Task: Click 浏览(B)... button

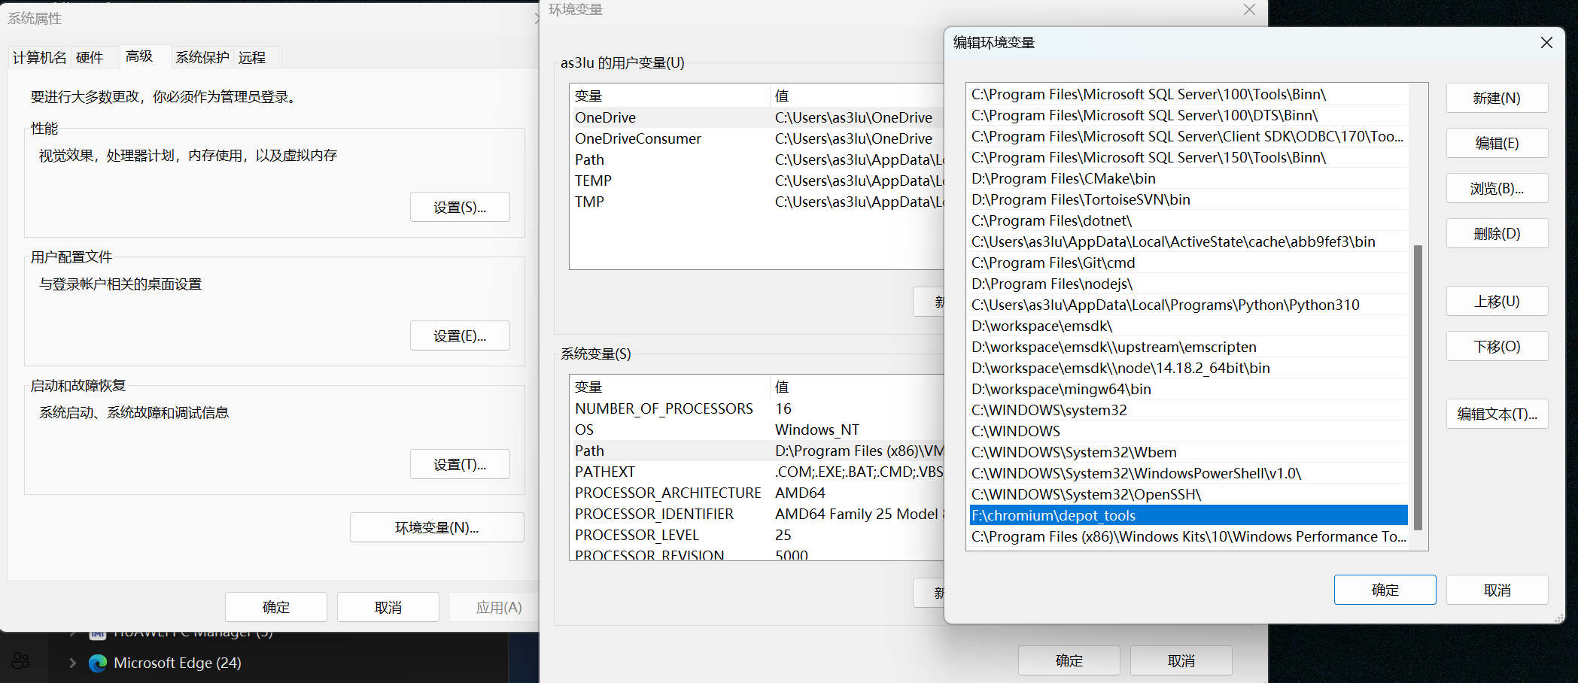Action: pos(1497,188)
